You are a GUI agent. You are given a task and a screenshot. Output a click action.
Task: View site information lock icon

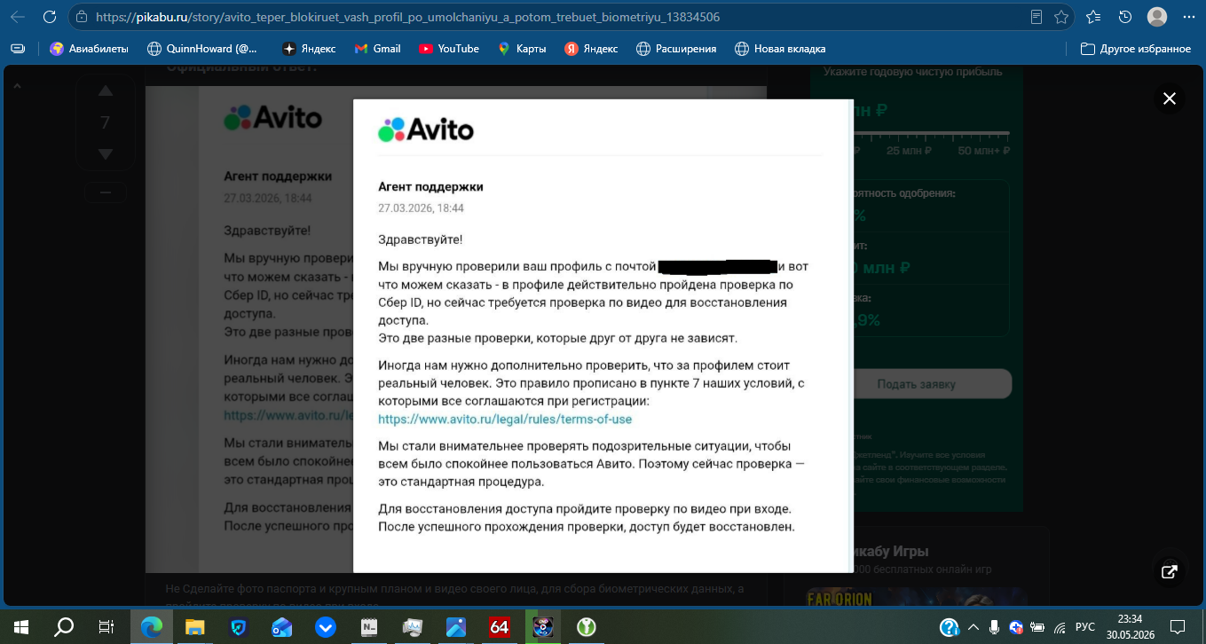pos(82,17)
